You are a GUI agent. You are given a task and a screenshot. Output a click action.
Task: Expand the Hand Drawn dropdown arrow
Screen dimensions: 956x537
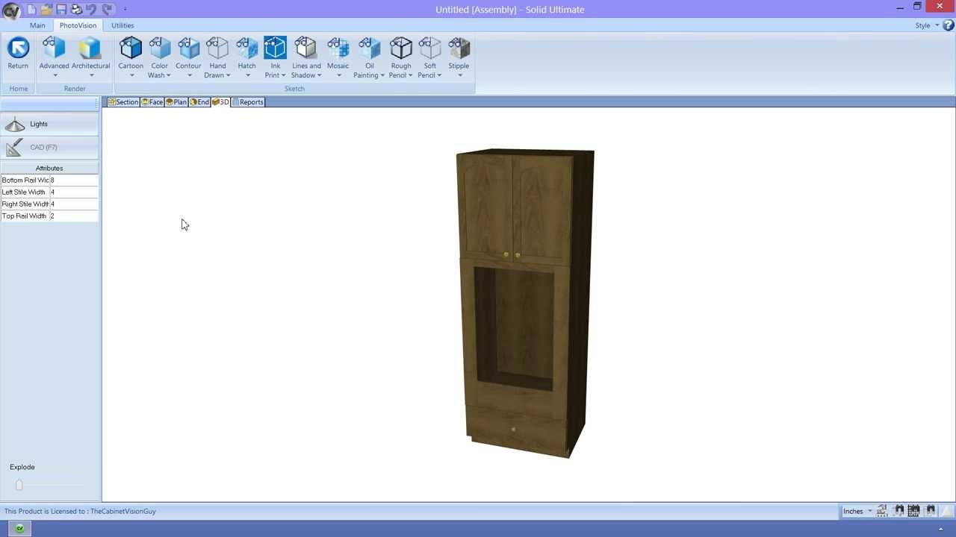pyautogui.click(x=228, y=75)
